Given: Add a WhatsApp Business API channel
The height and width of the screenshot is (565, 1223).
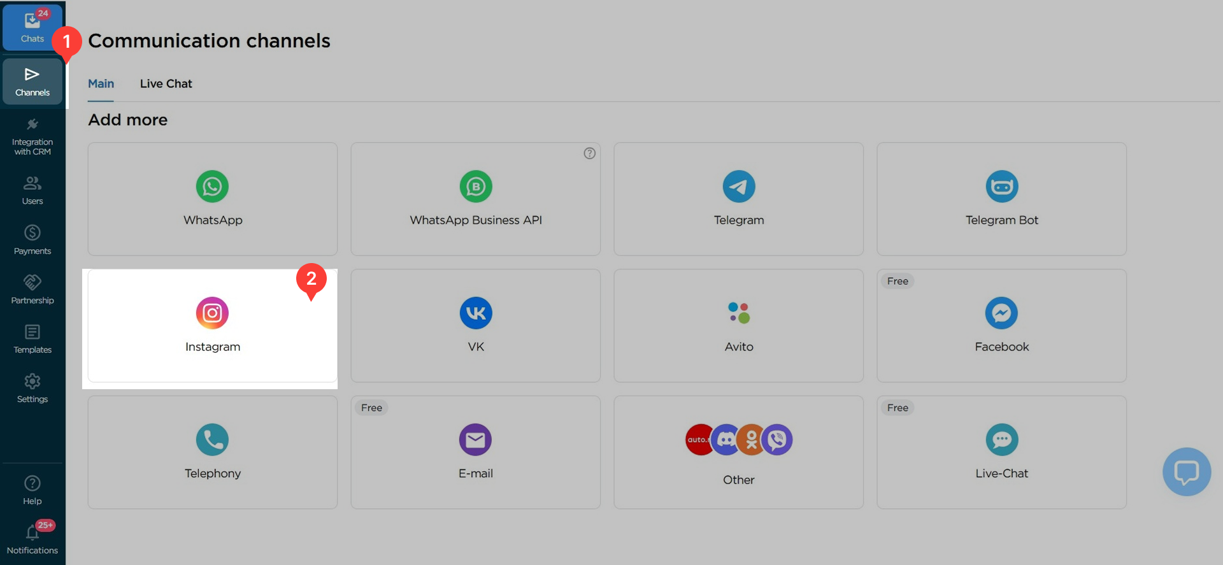Looking at the screenshot, I should (x=476, y=199).
